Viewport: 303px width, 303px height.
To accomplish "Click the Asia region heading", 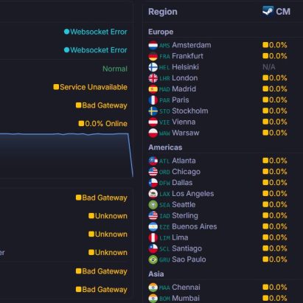I will (x=156, y=274).
